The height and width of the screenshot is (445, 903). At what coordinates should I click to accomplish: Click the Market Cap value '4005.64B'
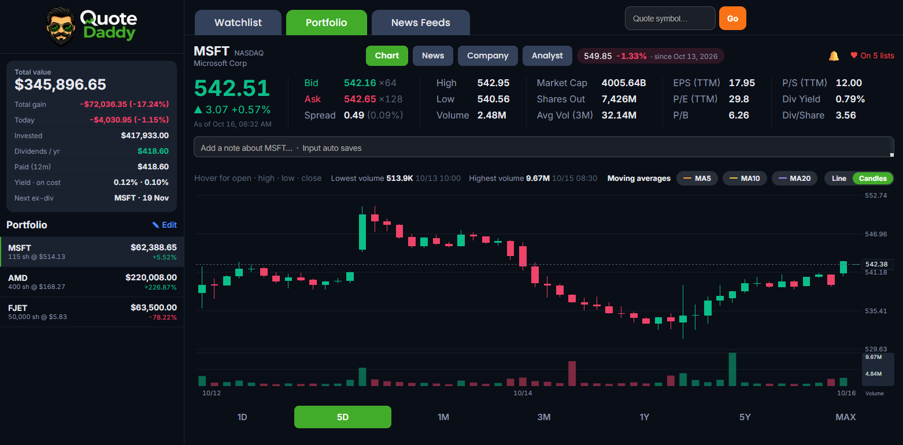pyautogui.click(x=624, y=83)
